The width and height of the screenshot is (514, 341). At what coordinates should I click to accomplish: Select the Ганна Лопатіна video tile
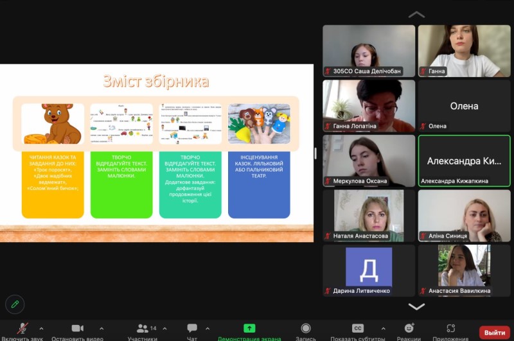click(369, 106)
